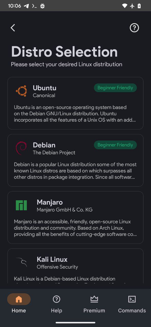The height and width of the screenshot is (327, 151).
Task: Tap the clock in the status bar
Action: click(x=14, y=6)
